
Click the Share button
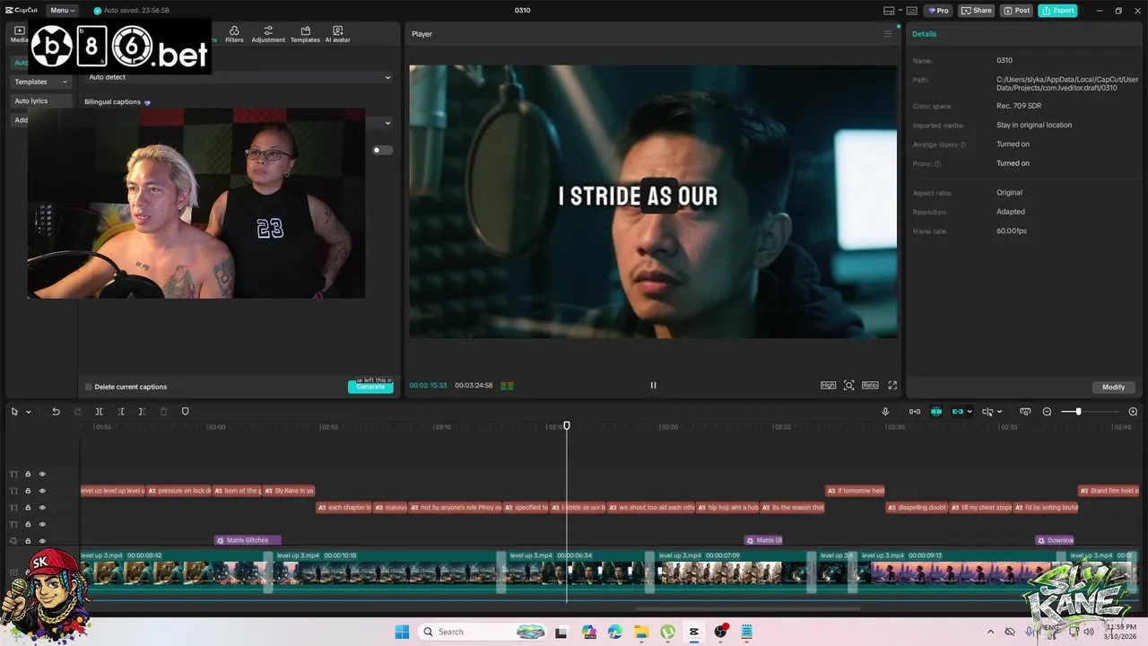pos(977,11)
